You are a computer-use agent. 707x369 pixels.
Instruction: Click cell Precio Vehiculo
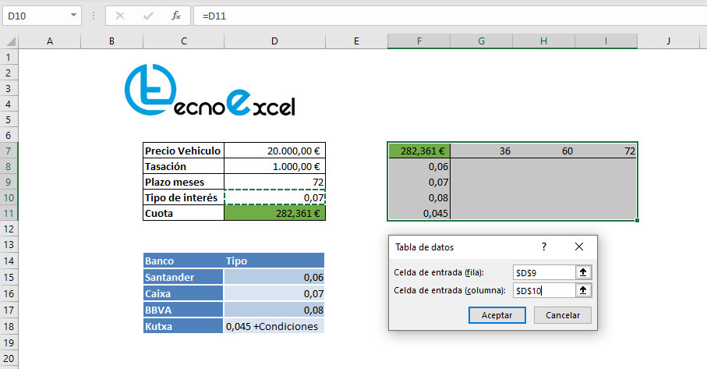pos(183,151)
